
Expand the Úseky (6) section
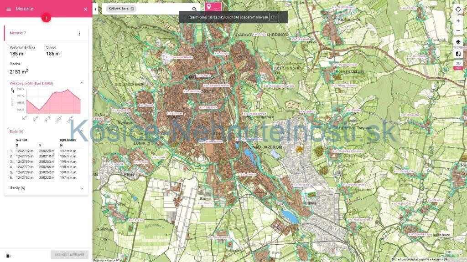coord(82,188)
